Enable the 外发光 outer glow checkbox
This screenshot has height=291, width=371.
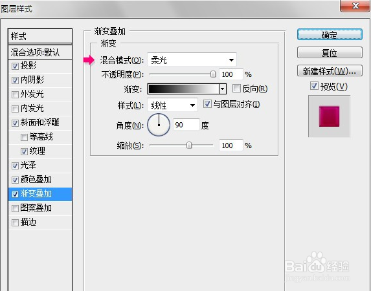point(15,94)
